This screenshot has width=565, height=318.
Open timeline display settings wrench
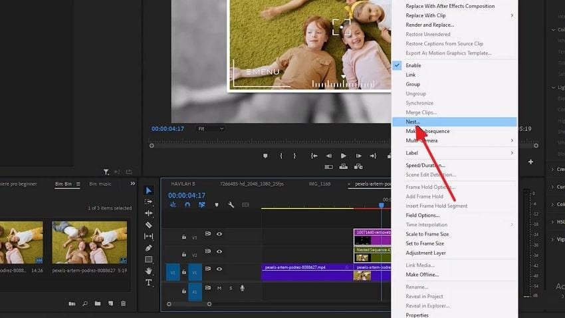tap(231, 205)
